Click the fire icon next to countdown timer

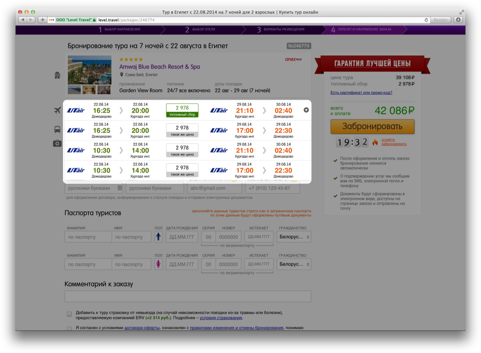click(375, 142)
